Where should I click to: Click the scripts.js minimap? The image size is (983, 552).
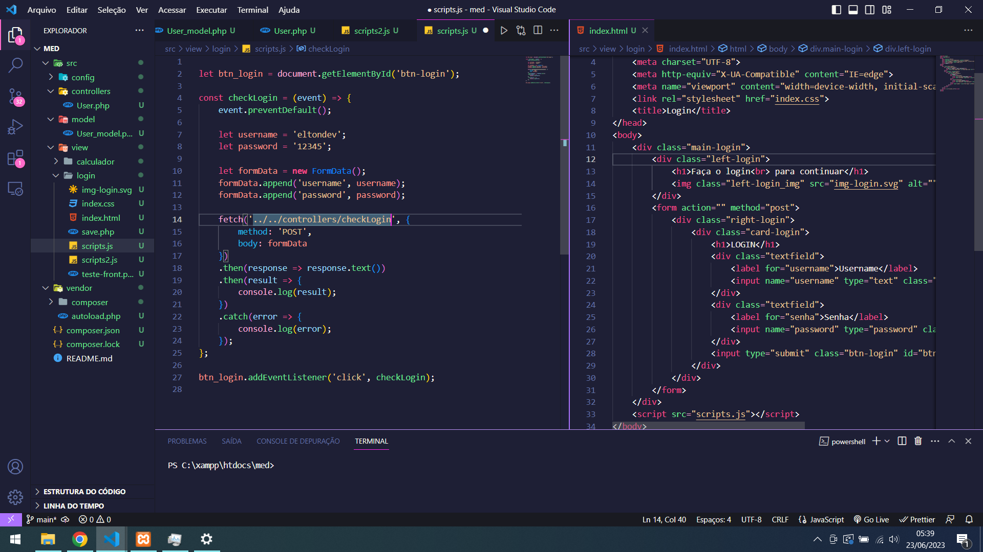[x=540, y=70]
